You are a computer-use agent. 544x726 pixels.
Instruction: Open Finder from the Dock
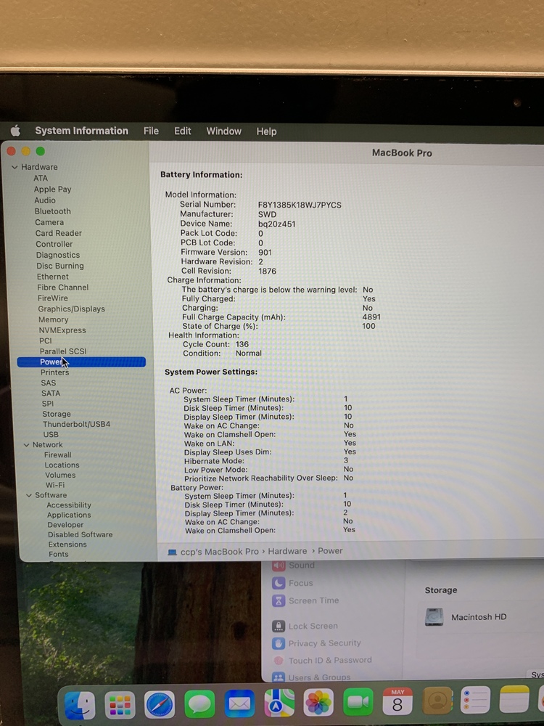(80, 705)
